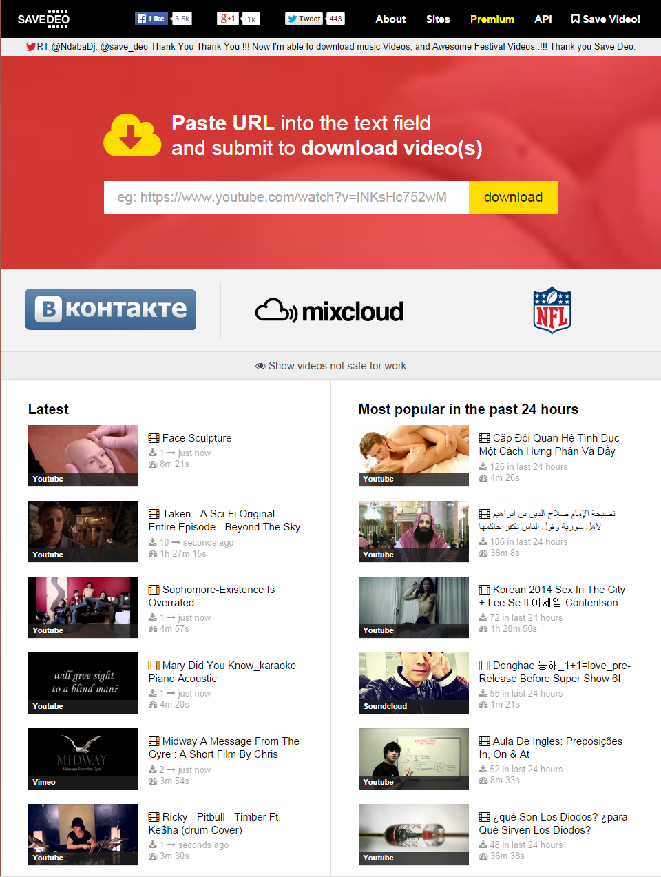
Task: Click the Twitter Tweet button
Action: 304,19
